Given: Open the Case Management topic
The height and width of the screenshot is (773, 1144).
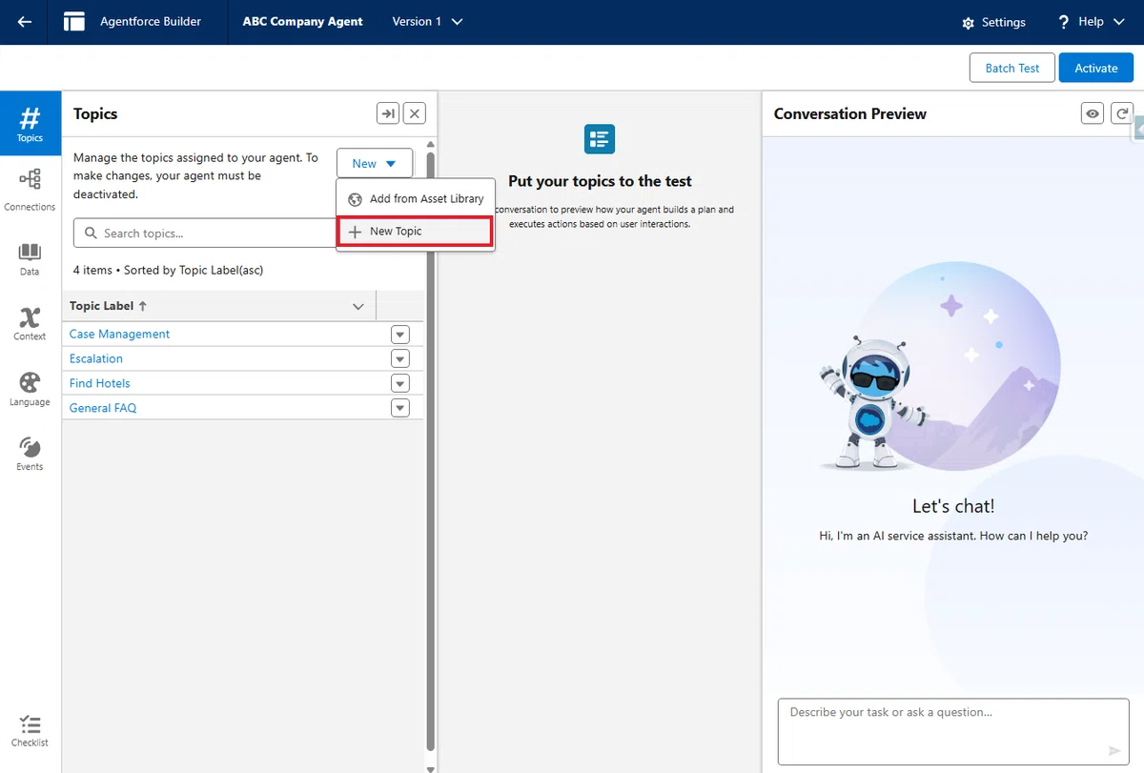Looking at the screenshot, I should tap(119, 334).
